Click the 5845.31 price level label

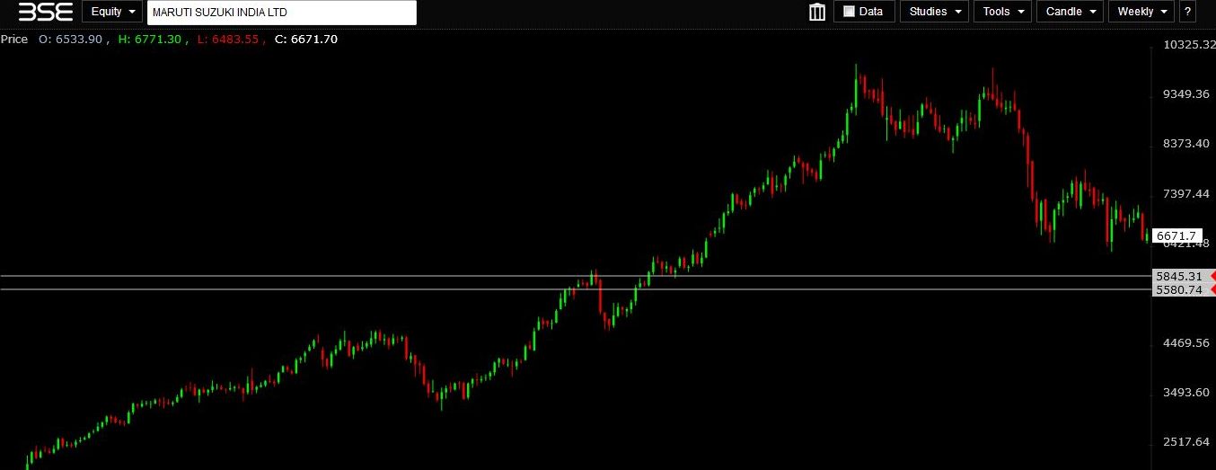[x=1177, y=276]
